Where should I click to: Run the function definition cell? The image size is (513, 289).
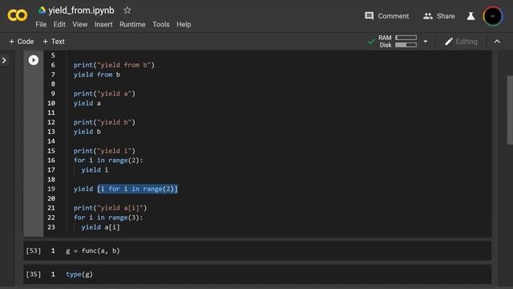point(34,60)
